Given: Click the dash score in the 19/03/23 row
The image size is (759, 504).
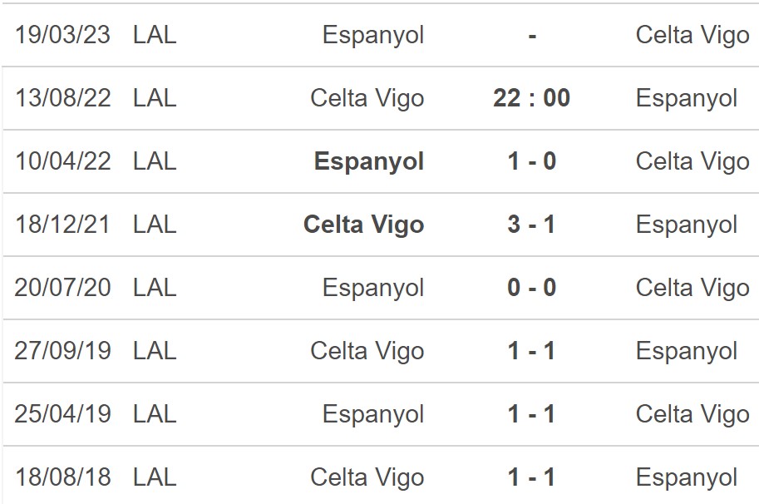Looking at the screenshot, I should click(x=531, y=35).
